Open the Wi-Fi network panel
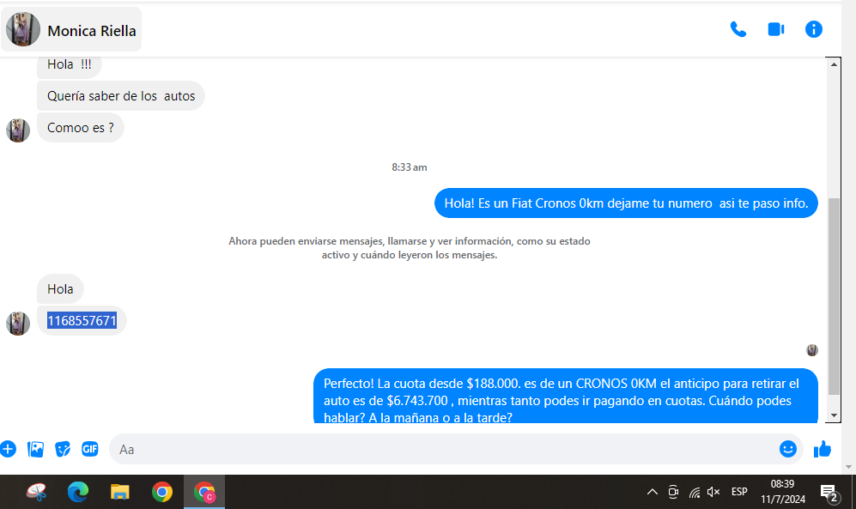Screen dimensions: 856x509 [694, 492]
